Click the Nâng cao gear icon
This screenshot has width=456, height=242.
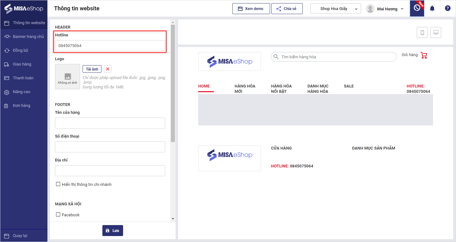pyautogui.click(x=7, y=92)
